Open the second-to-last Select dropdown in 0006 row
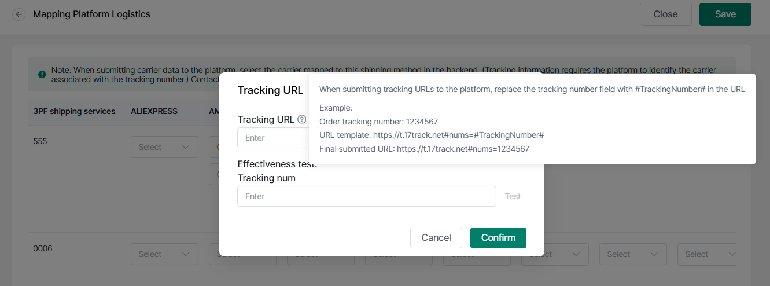The height and width of the screenshot is (286, 770). 633,254
